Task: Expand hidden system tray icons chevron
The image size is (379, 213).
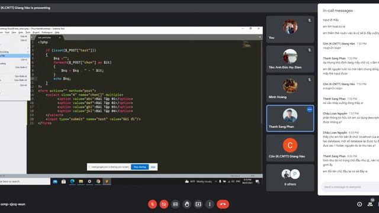Action: pos(216,182)
